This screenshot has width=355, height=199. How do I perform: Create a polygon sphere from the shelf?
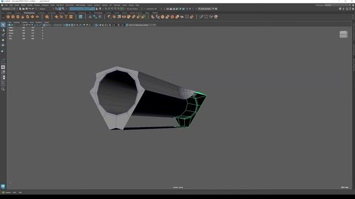point(8,17)
